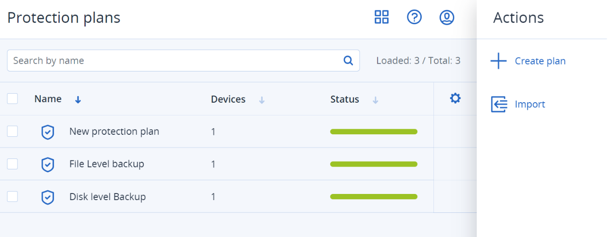The height and width of the screenshot is (237, 608).
Task: Sort plans by Name column arrow
Action: pos(78,100)
